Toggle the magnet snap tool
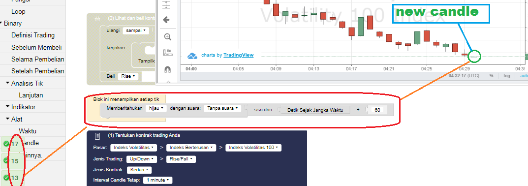This screenshot has height=186, width=528. pyautogui.click(x=167, y=69)
